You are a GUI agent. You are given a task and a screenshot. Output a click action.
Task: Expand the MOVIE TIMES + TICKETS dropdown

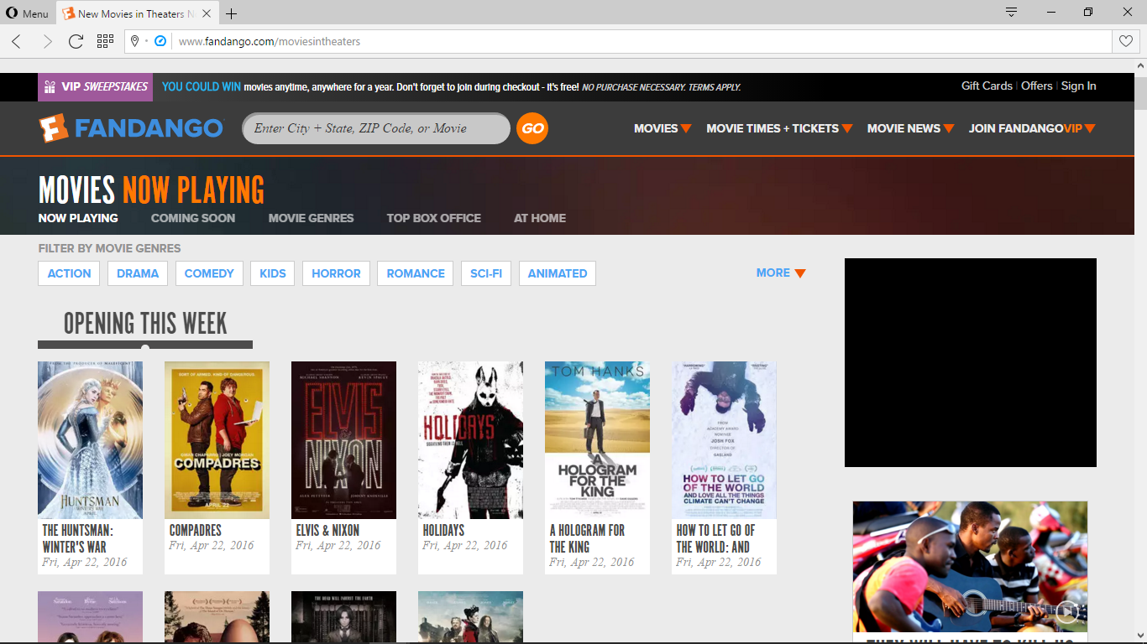click(x=779, y=128)
